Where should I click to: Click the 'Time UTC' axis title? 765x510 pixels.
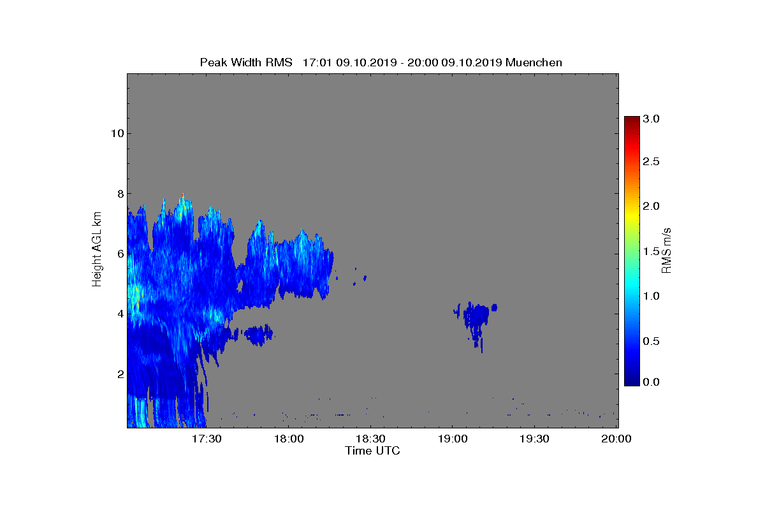tap(373, 451)
